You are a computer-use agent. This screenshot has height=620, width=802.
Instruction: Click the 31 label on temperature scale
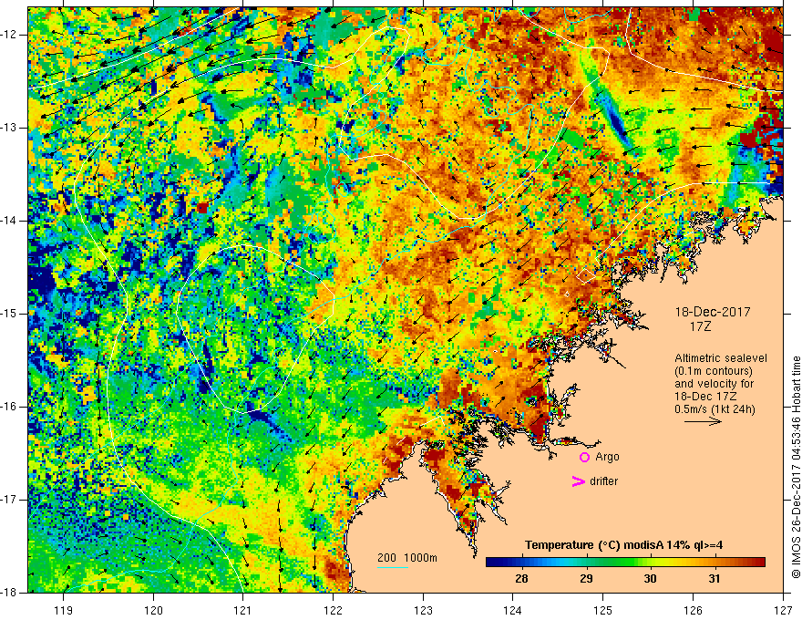coord(715,579)
